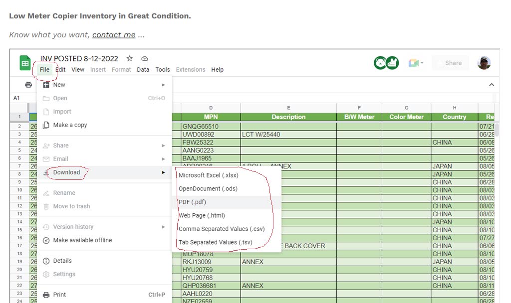
Task: Collapse toolbar with the up chevron
Action: [x=491, y=85]
